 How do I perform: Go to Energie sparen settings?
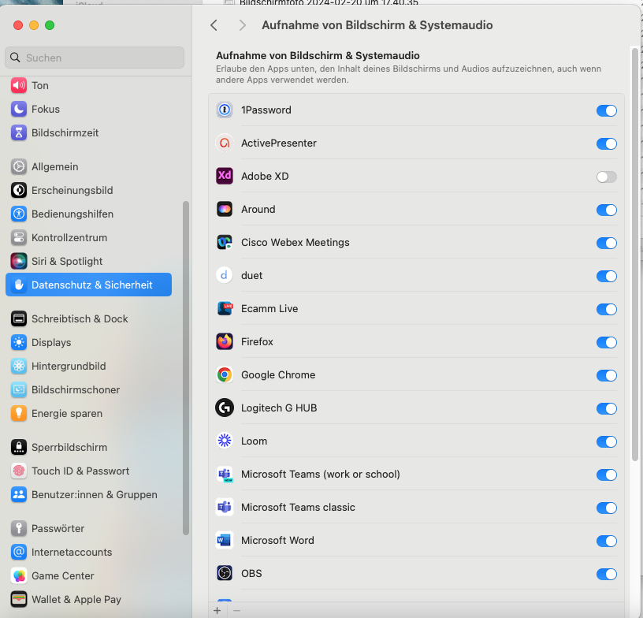88,413
